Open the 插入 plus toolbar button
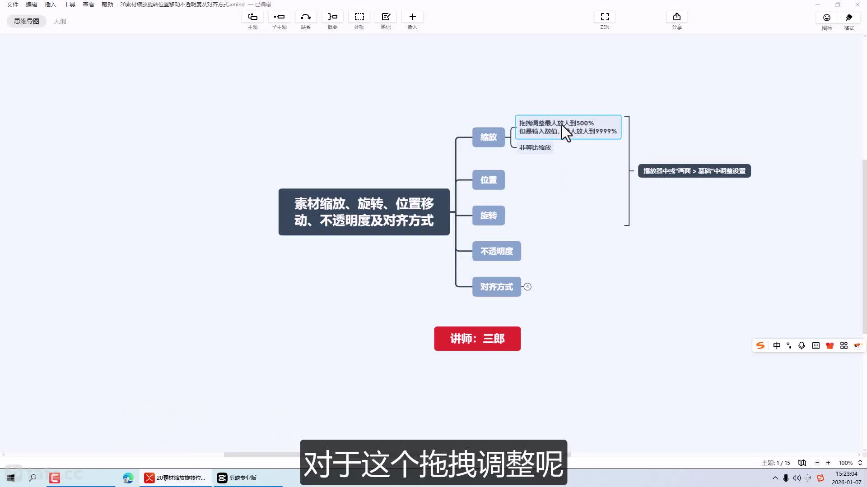Viewport: 867px width, 487px height. tap(412, 17)
